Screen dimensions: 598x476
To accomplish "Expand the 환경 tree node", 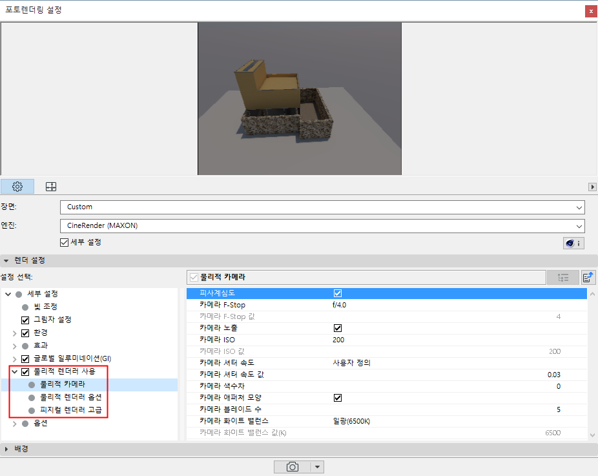I will pos(14,333).
